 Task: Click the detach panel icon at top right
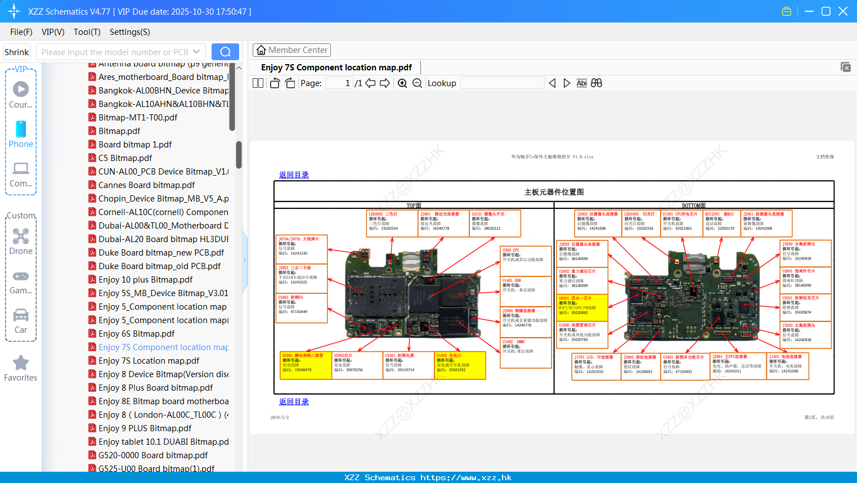click(845, 67)
